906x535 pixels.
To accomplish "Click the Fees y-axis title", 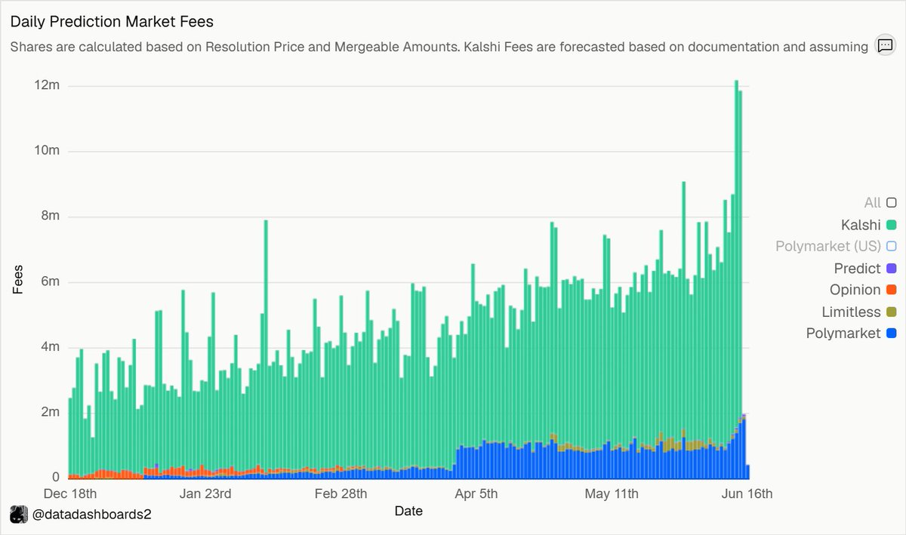I will coord(18,278).
